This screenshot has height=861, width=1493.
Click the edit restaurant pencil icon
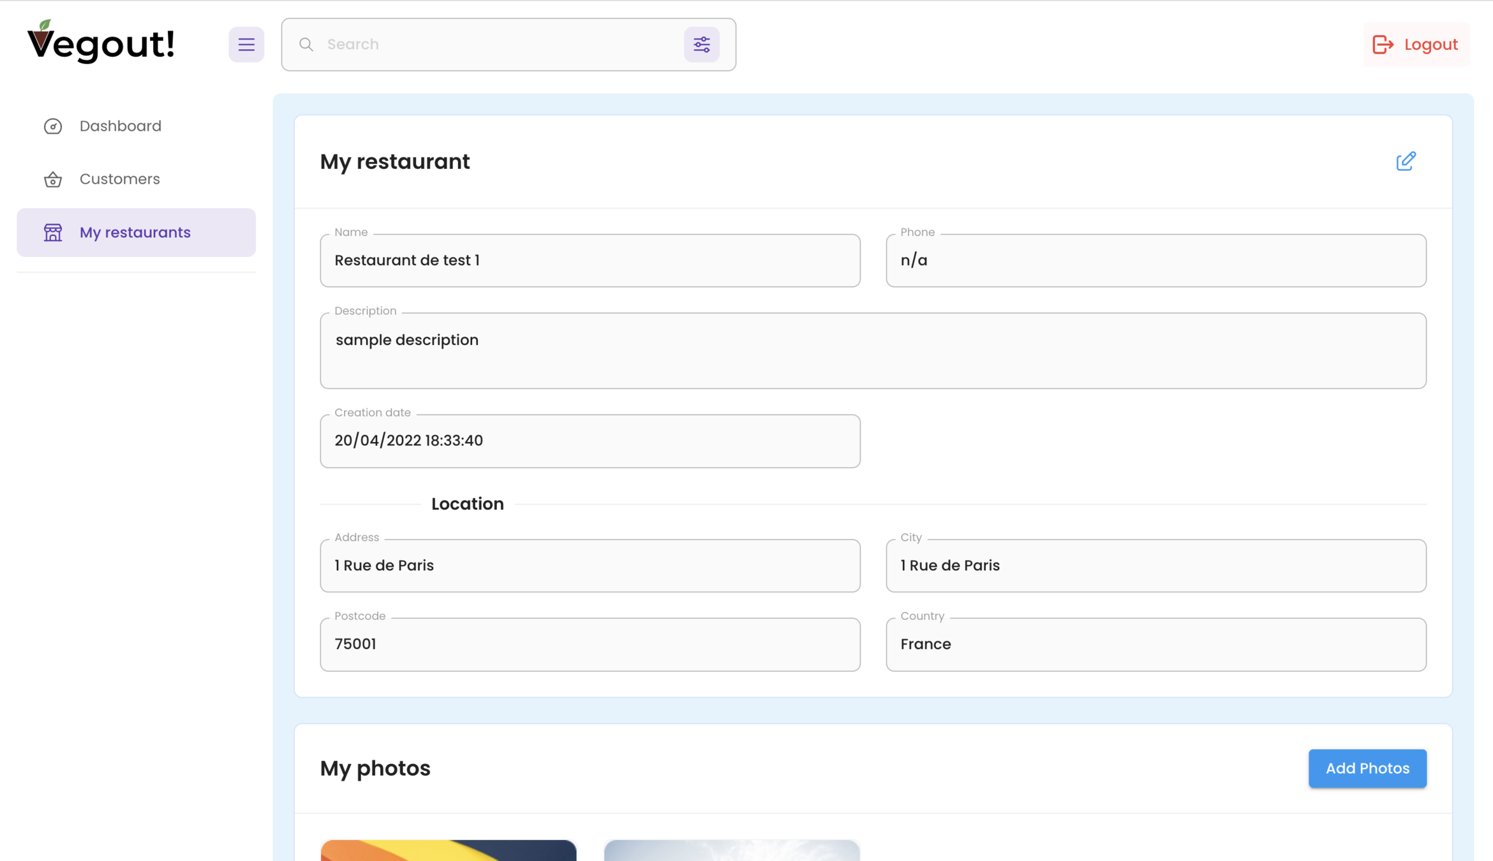pos(1406,161)
